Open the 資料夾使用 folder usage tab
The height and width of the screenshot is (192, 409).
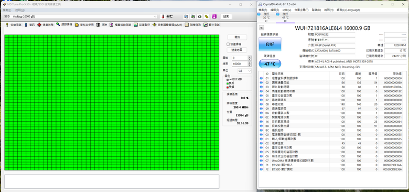[x=84, y=25]
